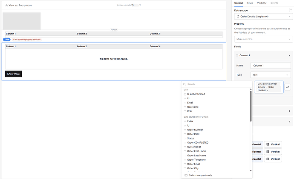Select Order First Name in the data list
This screenshot has height=179, width=294.
pyautogui.click(x=196, y=151)
